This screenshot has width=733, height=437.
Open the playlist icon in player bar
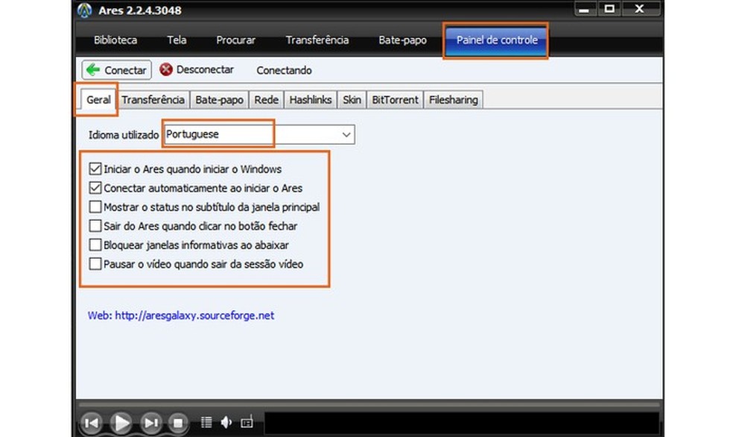(206, 423)
